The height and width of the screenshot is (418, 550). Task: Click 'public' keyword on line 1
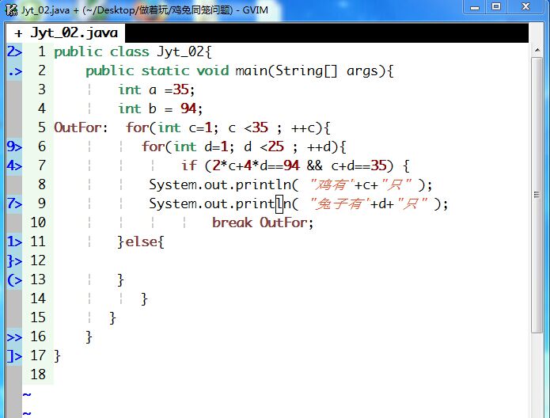click(x=78, y=52)
